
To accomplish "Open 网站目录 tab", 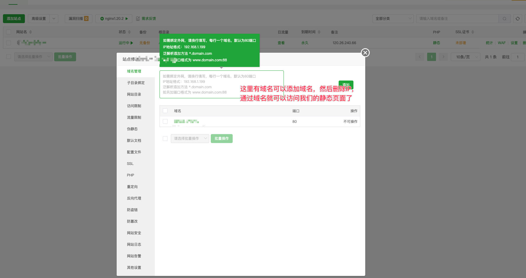I will tap(136, 94).
